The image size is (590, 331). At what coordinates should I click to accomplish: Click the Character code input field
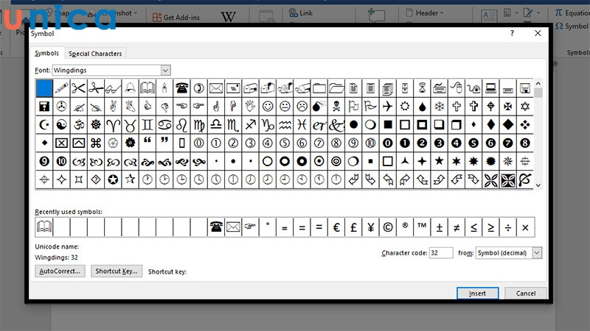[440, 253]
